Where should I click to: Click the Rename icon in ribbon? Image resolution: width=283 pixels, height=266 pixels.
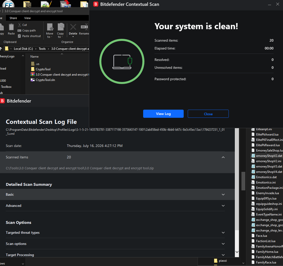[84, 27]
